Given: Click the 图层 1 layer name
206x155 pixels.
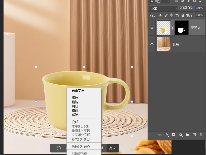Looking at the screenshot, I should coord(177,44).
